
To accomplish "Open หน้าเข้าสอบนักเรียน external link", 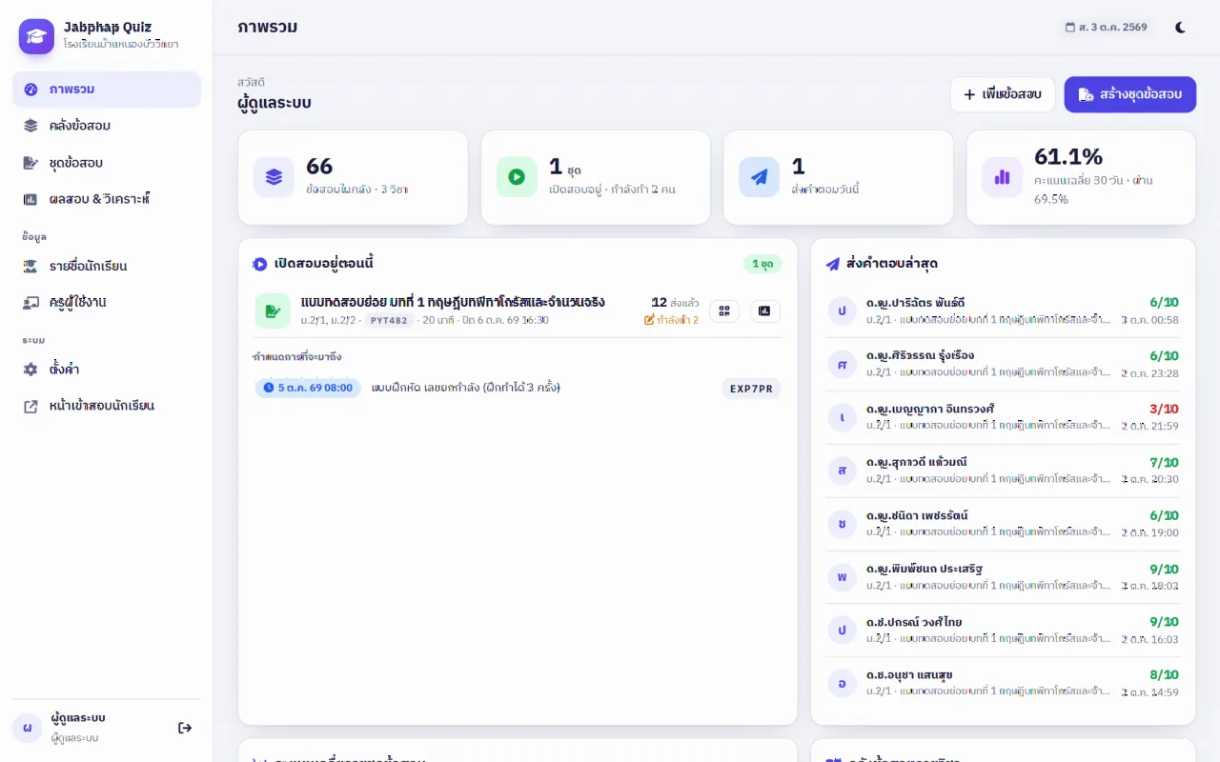I will coord(107,406).
